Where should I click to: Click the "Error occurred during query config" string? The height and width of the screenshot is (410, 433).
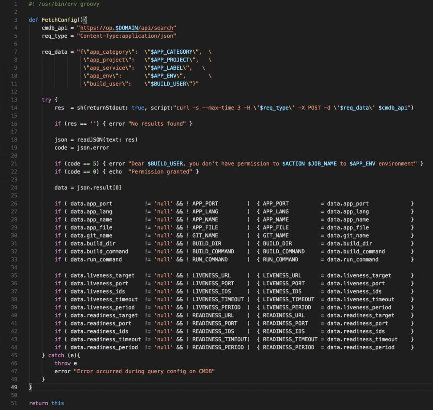[x=144, y=371]
